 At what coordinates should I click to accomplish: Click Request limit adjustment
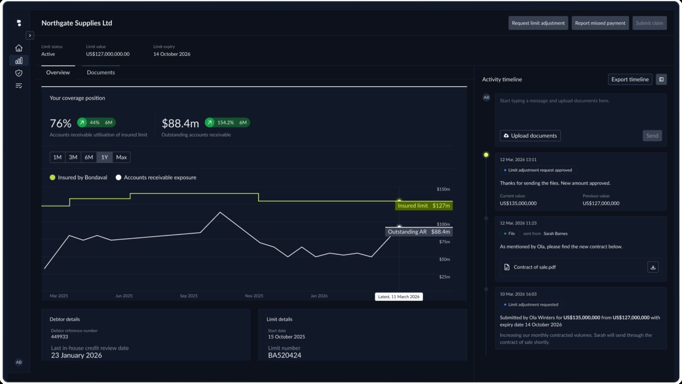(538, 23)
